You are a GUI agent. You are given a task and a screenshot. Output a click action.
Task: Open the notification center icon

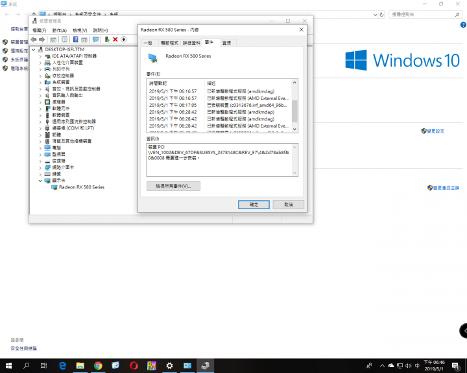point(455,366)
